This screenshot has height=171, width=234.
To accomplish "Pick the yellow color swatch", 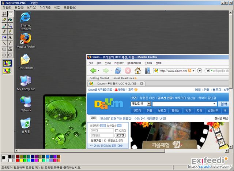I will tap(21, 160).
